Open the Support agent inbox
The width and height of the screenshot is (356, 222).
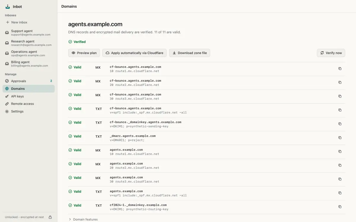tap(28, 33)
